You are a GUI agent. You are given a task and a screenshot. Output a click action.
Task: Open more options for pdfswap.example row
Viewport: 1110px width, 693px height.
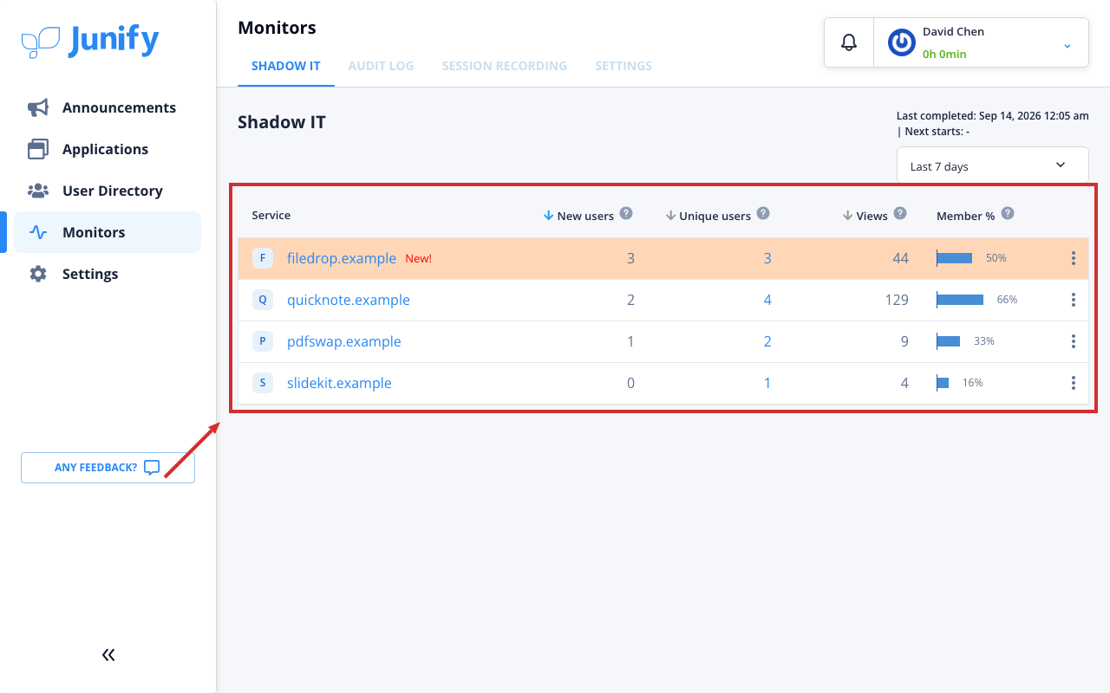(x=1074, y=341)
